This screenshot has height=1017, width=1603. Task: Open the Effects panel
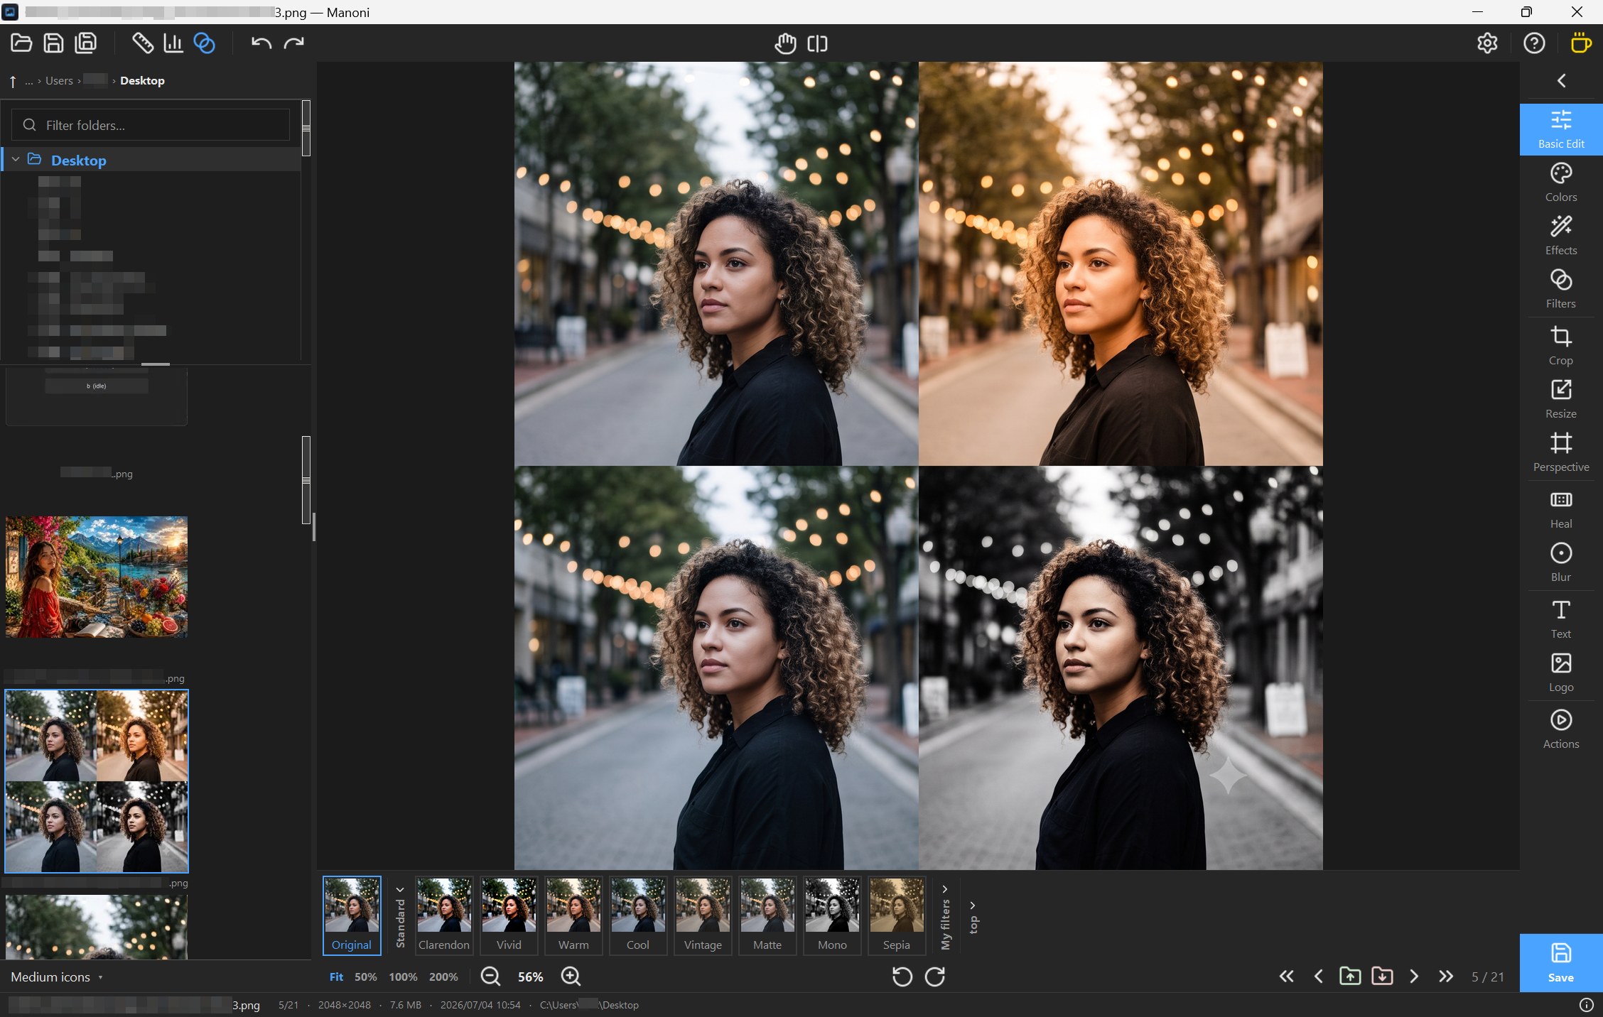click(1561, 236)
